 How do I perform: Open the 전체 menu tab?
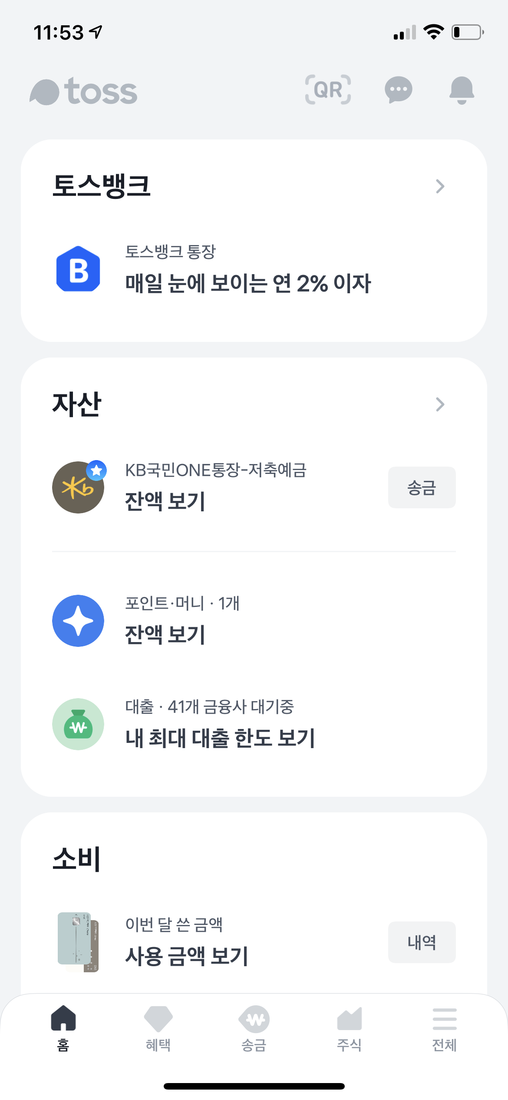[445, 1028]
